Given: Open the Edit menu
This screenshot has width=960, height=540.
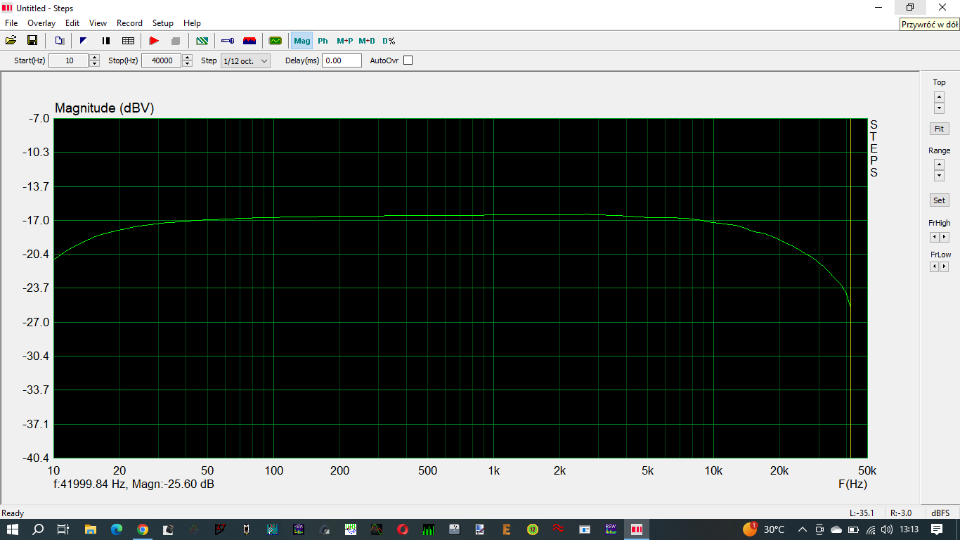Looking at the screenshot, I should (x=72, y=23).
